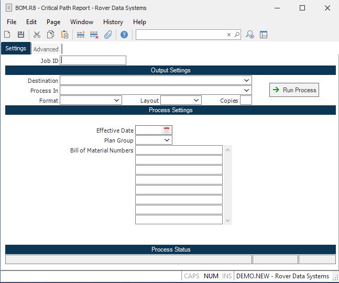The image size is (339, 283).
Task: Click the Cut scissors icon
Action: coord(37,35)
